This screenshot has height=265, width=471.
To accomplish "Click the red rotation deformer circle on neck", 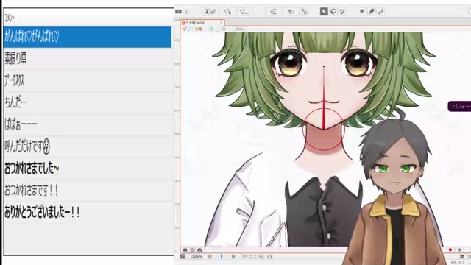I will (324, 130).
